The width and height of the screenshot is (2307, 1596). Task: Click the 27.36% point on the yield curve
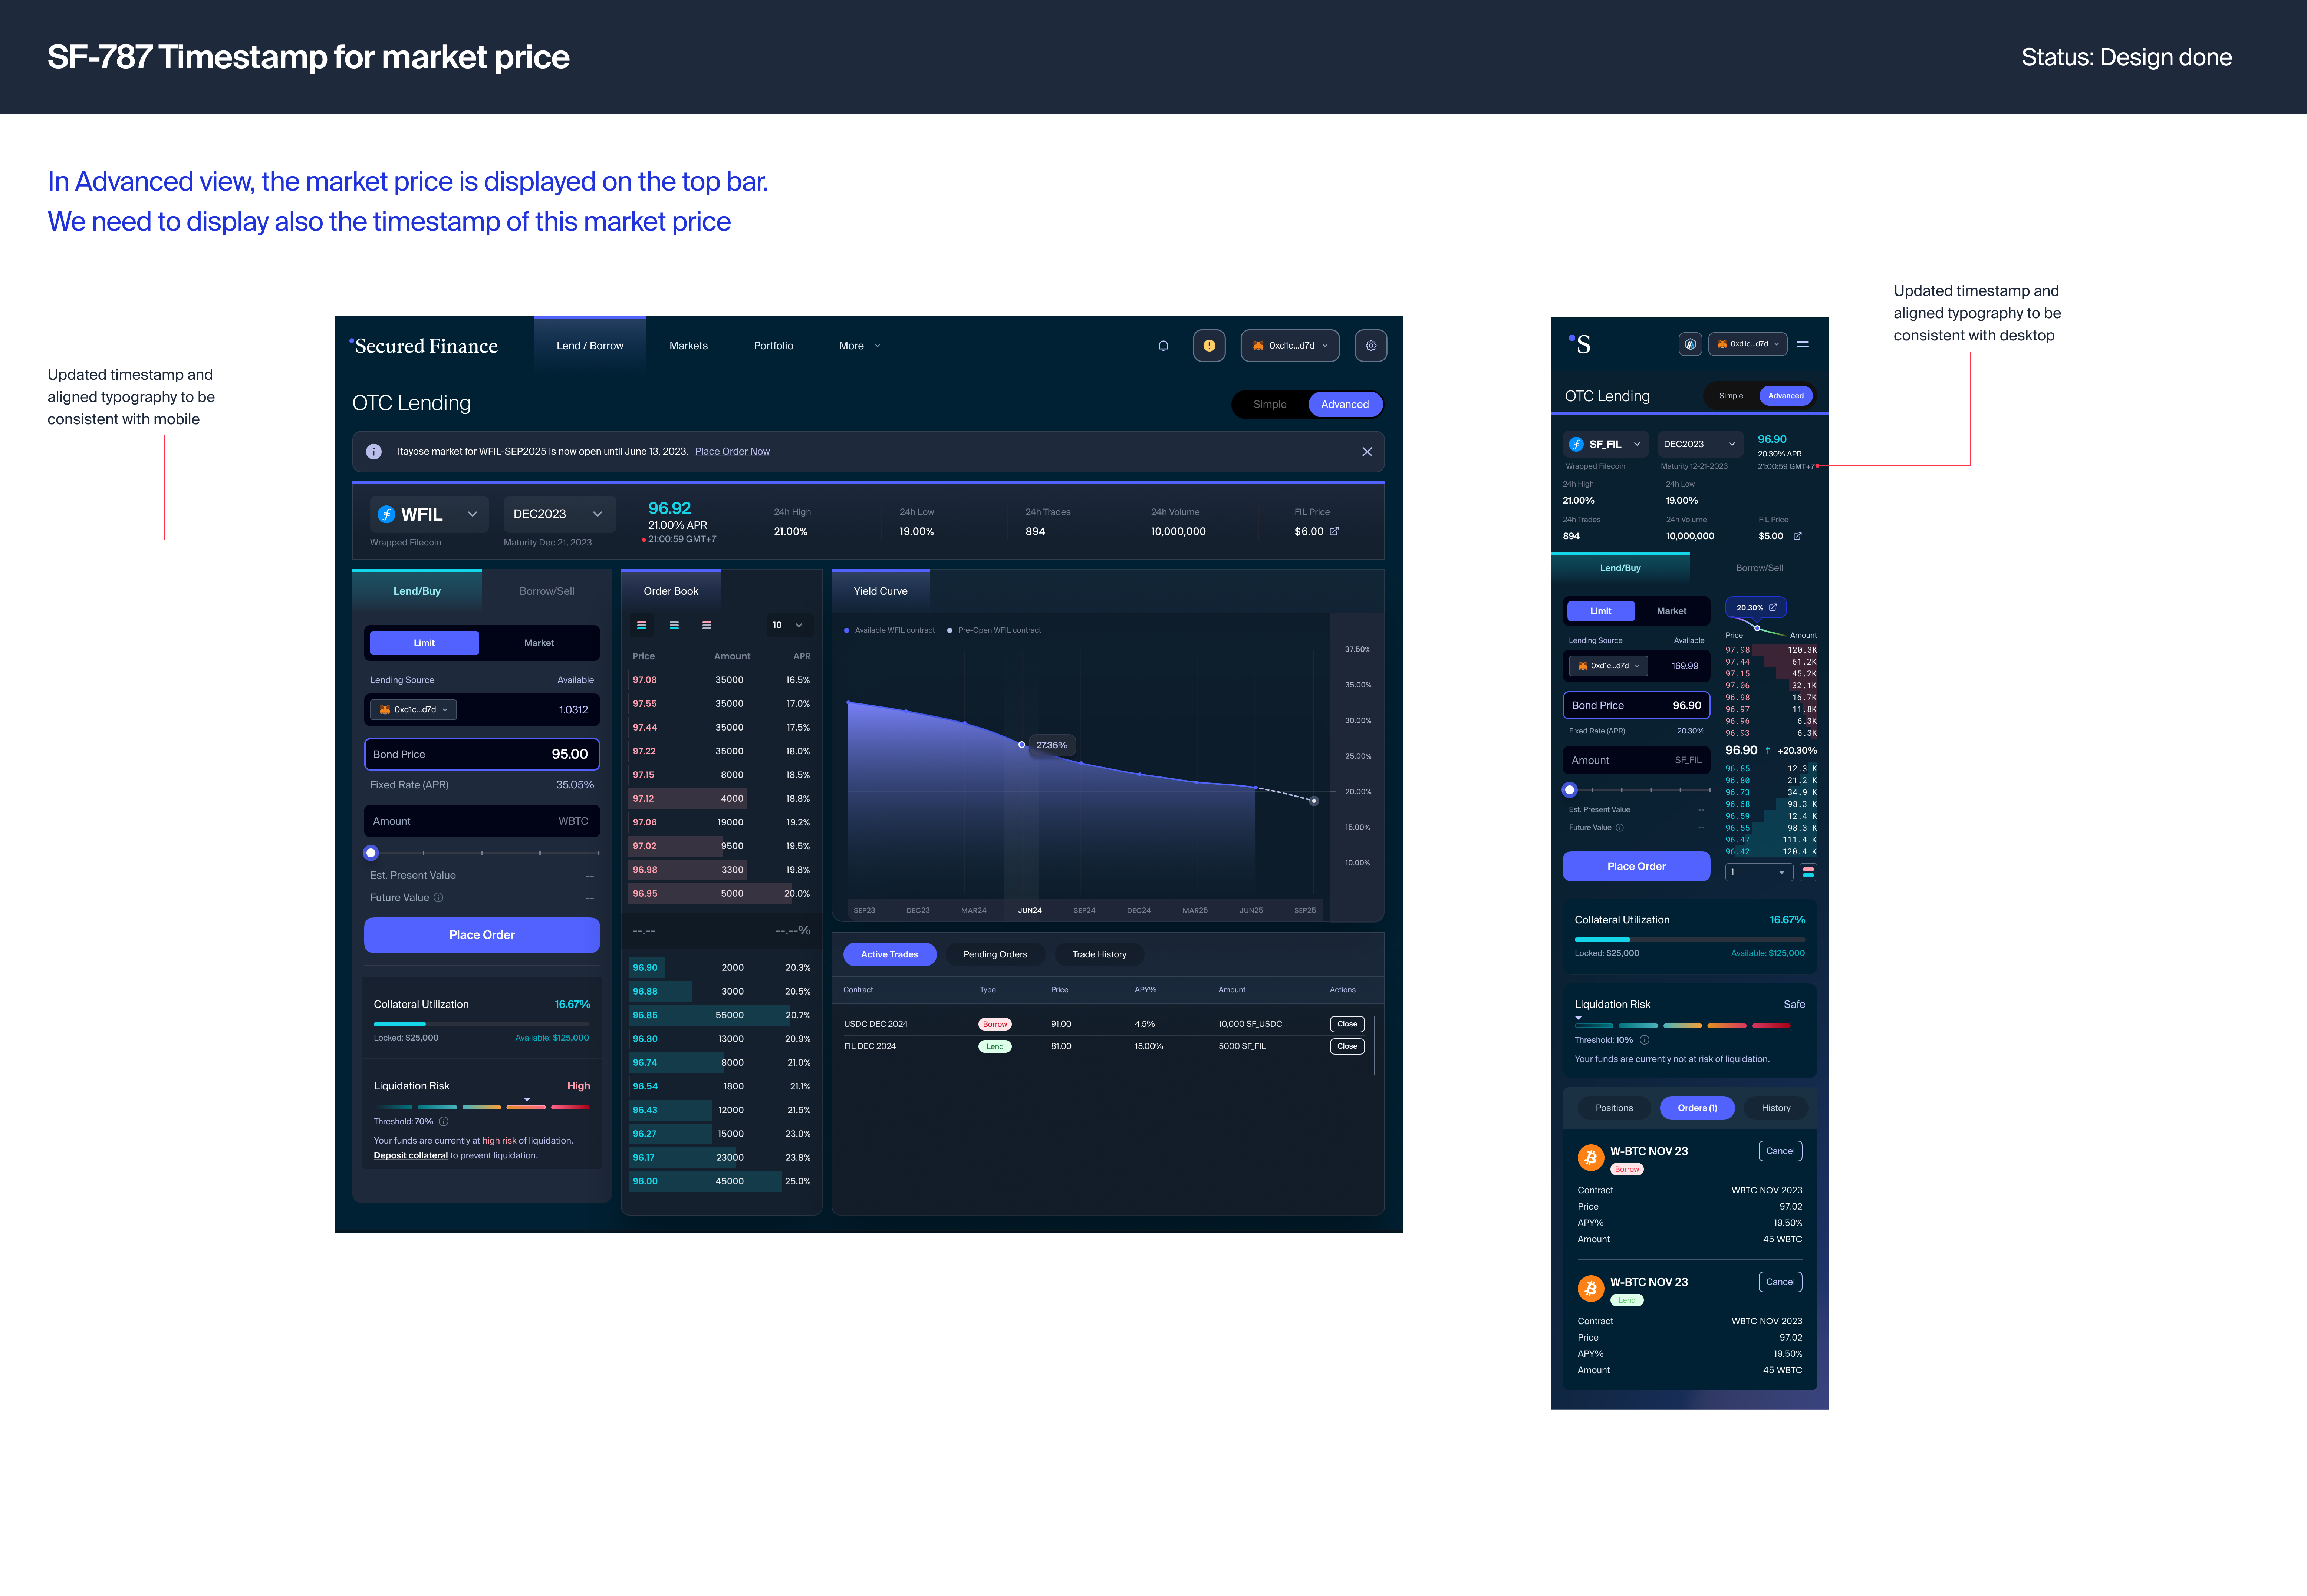[x=1021, y=745]
